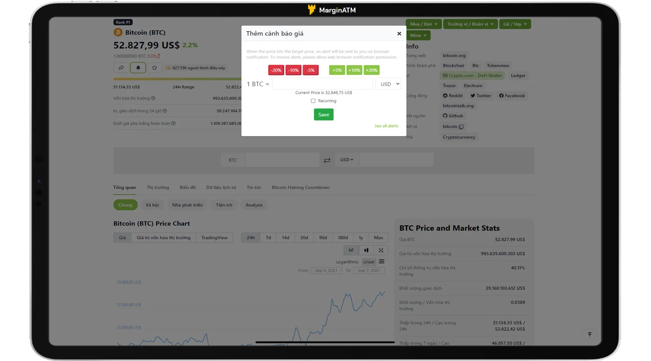Click the scroll-to-top arrow icon
This screenshot has width=651, height=361.
(x=589, y=334)
